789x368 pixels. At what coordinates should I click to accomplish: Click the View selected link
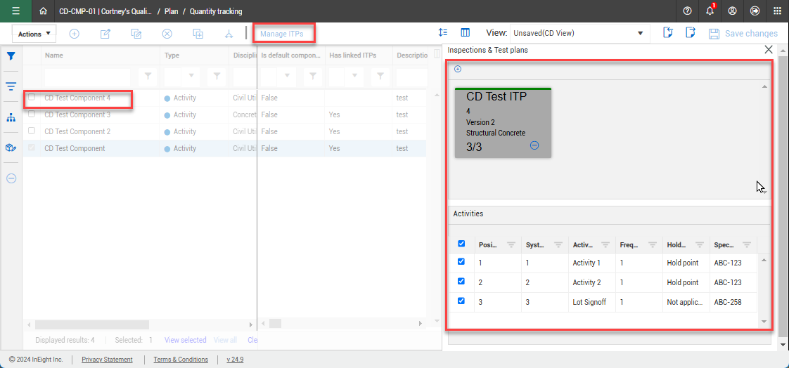click(185, 340)
